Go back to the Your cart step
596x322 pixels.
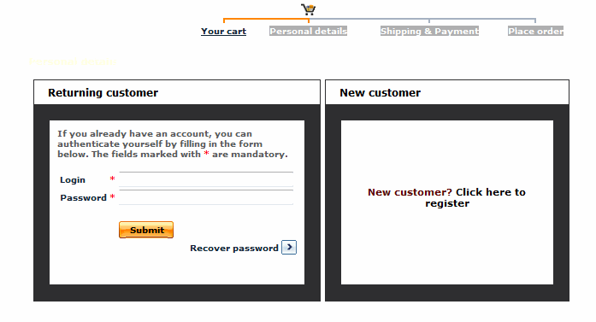pyautogui.click(x=223, y=31)
